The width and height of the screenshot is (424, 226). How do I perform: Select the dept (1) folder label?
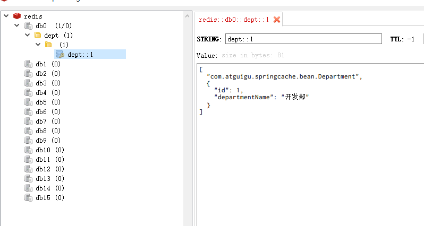[58, 36]
